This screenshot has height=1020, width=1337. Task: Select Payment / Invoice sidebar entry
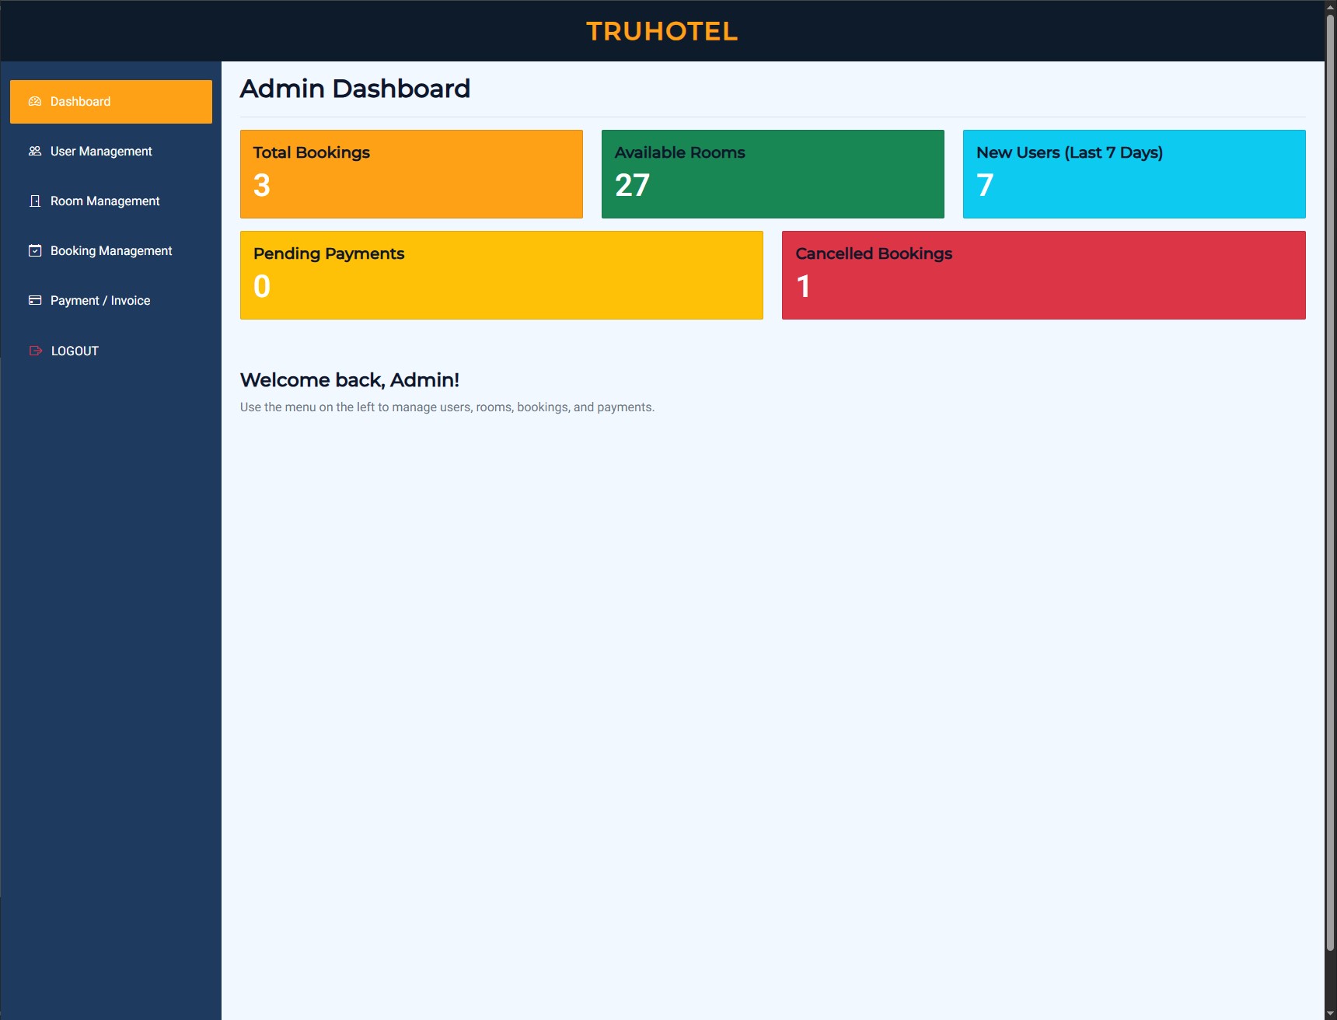(100, 301)
